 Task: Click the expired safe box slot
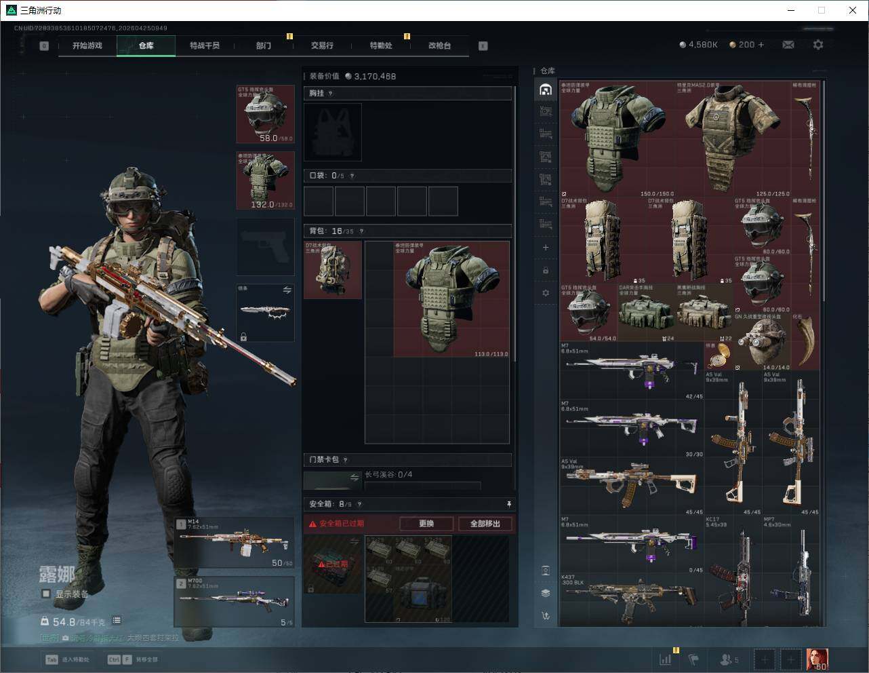point(333,564)
